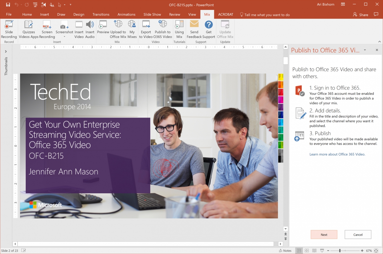Image resolution: width=383 pixels, height=254 pixels.
Task: Undo the last action
Action: coord(16,4)
